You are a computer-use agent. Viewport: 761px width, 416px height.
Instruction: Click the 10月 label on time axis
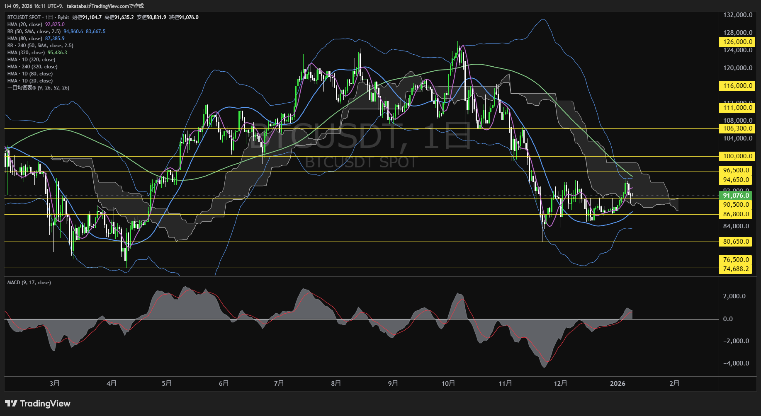tap(448, 384)
